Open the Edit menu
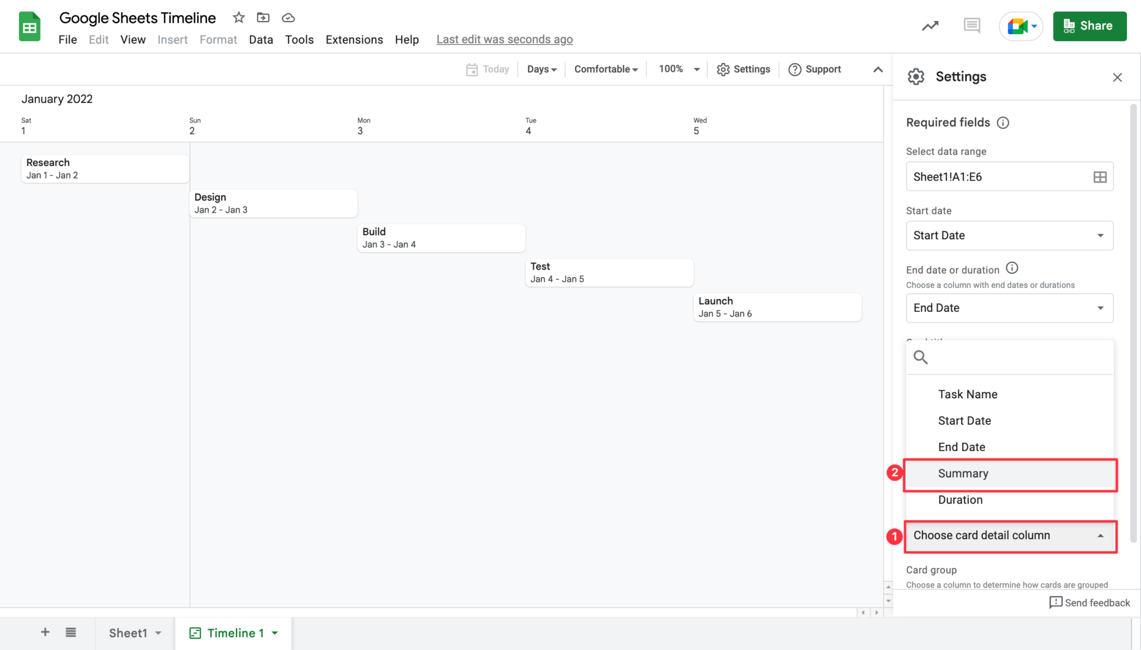The height and width of the screenshot is (650, 1141). click(99, 40)
